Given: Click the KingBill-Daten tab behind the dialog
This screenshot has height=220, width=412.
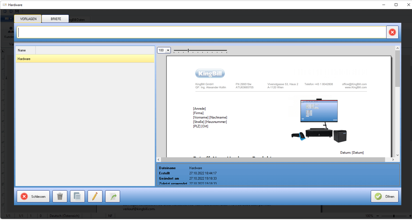Looking at the screenshot, I should point(79,20).
